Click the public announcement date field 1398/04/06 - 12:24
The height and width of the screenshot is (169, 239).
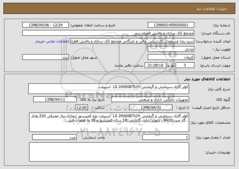(46, 25)
